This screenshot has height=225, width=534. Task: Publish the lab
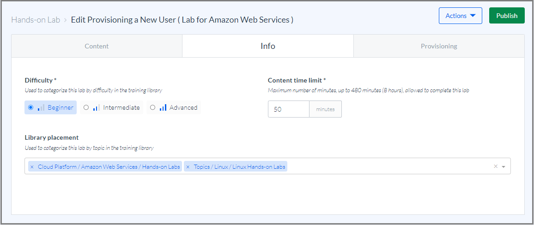[507, 16]
